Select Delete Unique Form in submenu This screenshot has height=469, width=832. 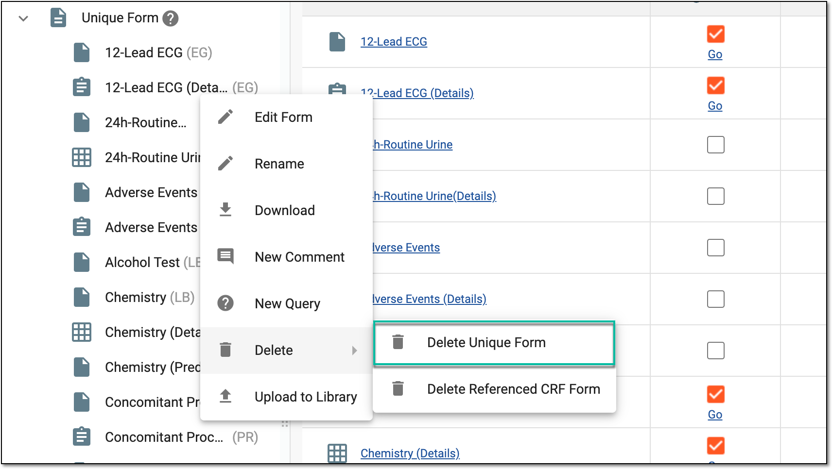(x=494, y=343)
